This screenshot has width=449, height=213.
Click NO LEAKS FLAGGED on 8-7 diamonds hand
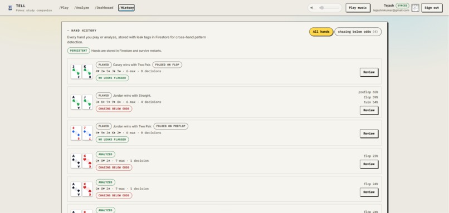click(x=113, y=140)
